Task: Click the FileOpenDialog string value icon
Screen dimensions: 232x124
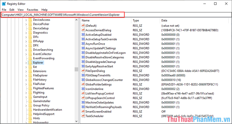Action: [83, 71]
